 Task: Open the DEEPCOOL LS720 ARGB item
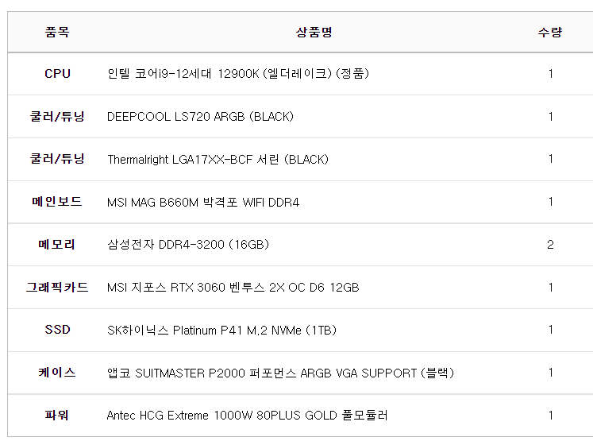click(200, 117)
